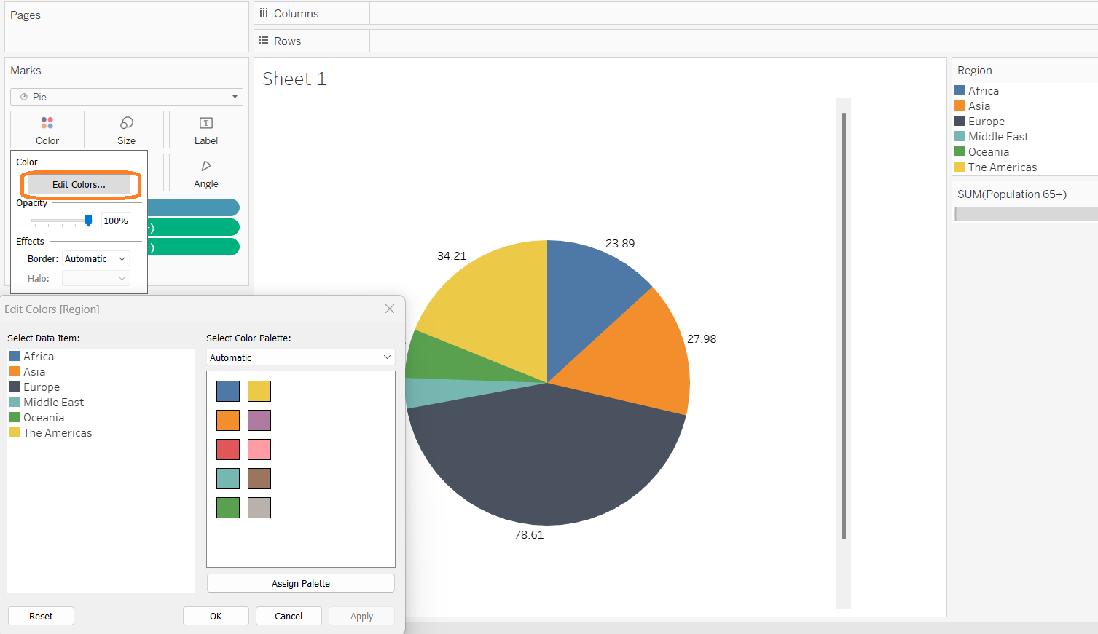The width and height of the screenshot is (1098, 634).
Task: Click the 23.89 pie label
Action: point(620,243)
